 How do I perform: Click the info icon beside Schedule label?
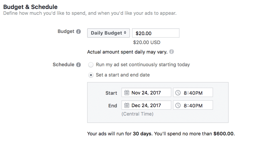pyautogui.click(x=78, y=65)
